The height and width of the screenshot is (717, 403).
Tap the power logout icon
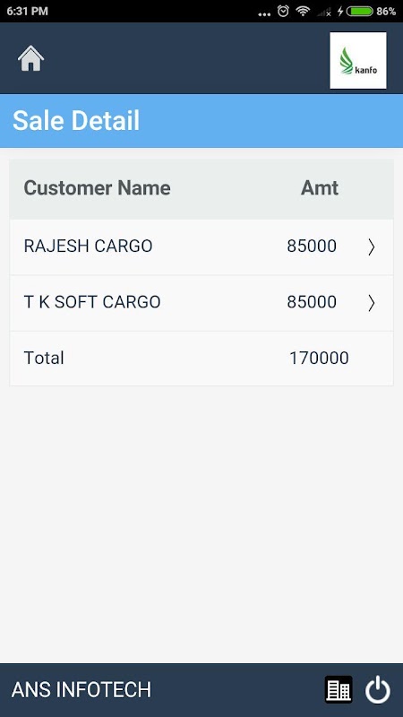tap(378, 689)
